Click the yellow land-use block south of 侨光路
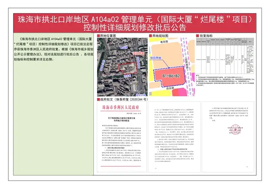The image size is (270, 189). click(x=162, y=93)
